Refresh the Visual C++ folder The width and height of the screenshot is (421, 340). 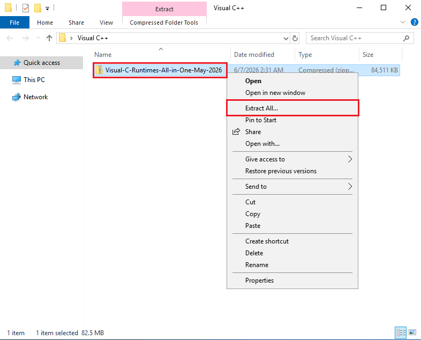pyautogui.click(x=295, y=39)
